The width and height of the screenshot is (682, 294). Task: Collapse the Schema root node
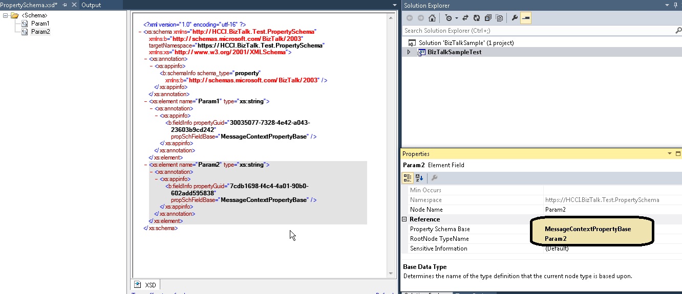pyautogui.click(x=6, y=15)
